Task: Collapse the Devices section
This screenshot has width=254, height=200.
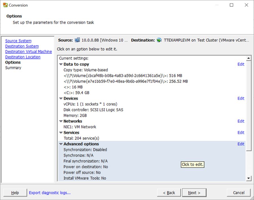Action: point(61,98)
